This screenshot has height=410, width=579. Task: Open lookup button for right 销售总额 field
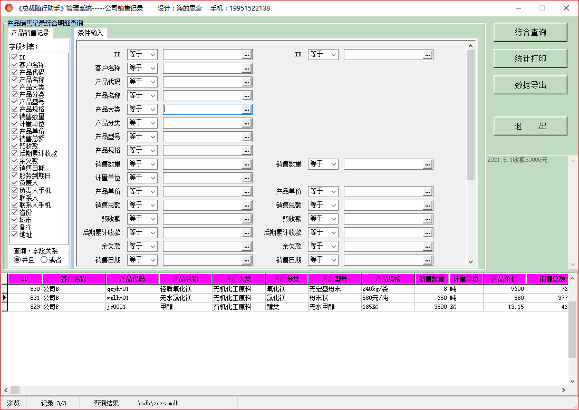coord(428,205)
